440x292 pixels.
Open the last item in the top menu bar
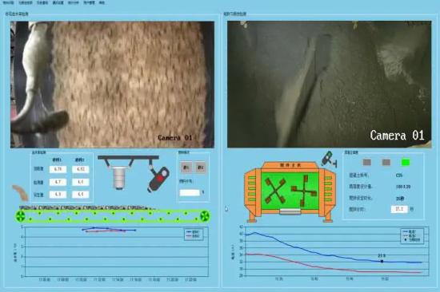click(x=102, y=2)
